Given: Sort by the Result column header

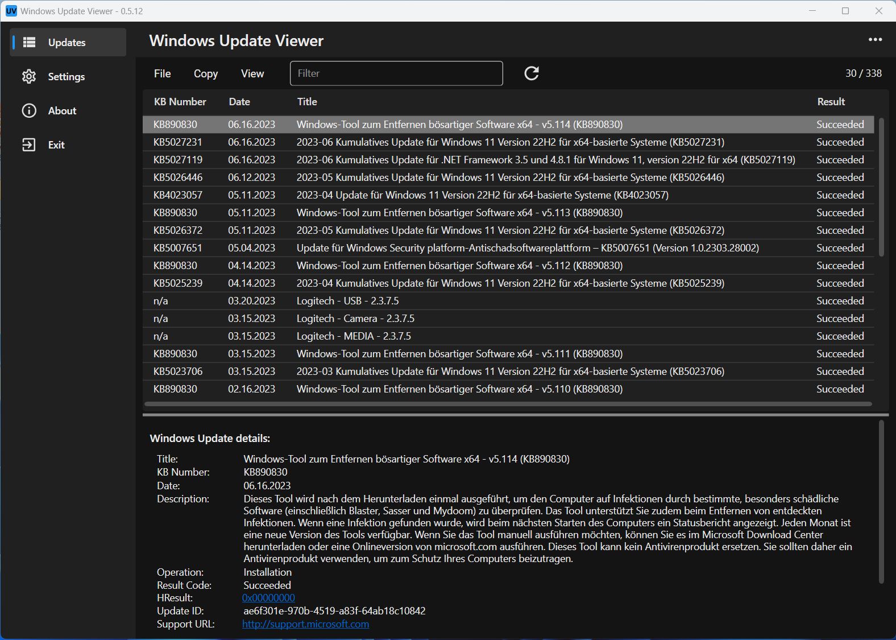Looking at the screenshot, I should click(x=831, y=102).
